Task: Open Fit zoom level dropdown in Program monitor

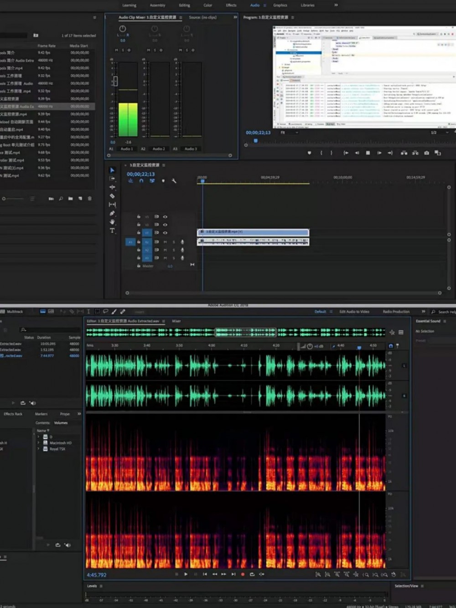Action: pos(289,132)
